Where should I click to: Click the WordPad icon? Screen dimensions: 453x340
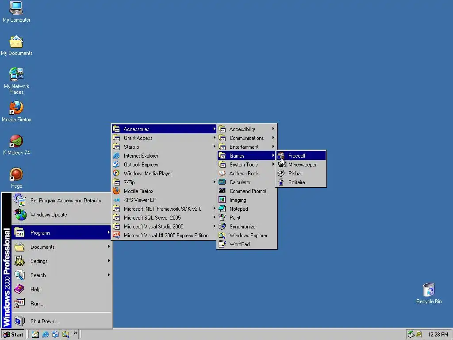click(x=222, y=244)
